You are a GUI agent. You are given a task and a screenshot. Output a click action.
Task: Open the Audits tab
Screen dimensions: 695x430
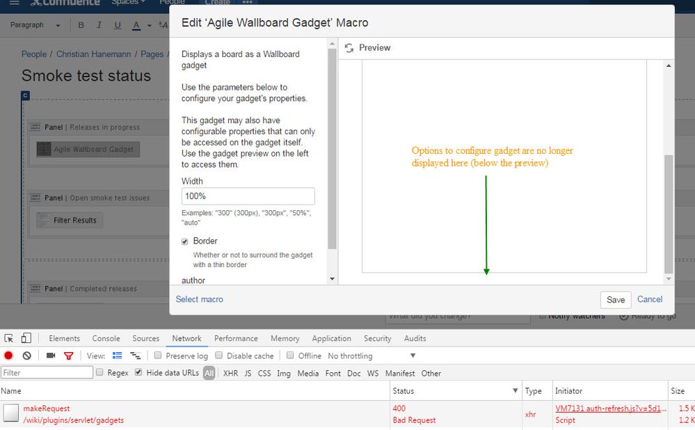pyautogui.click(x=415, y=338)
